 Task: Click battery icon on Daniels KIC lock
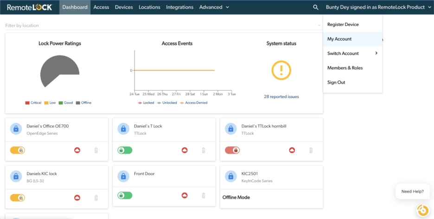tap(96, 198)
